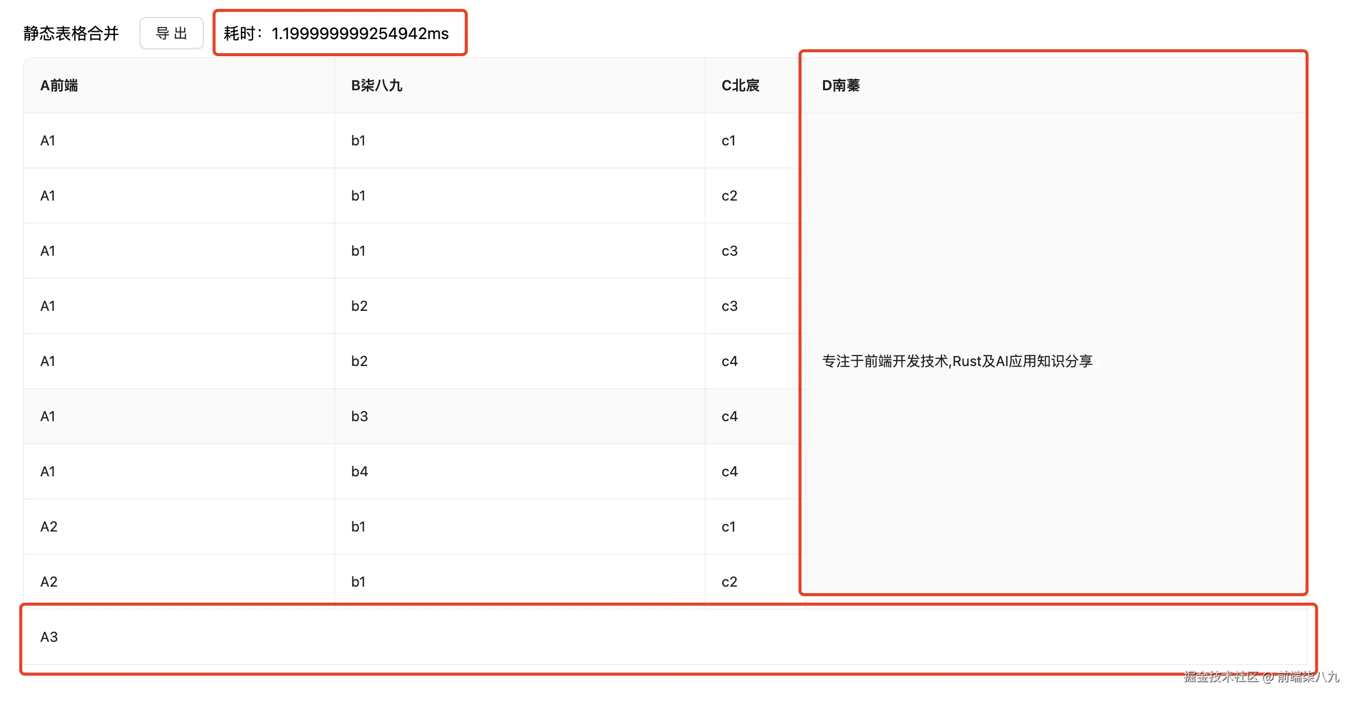Image resolution: width=1357 pixels, height=701 pixels.
Task: Click cell c2 in the last A2 row
Action: coord(729,582)
